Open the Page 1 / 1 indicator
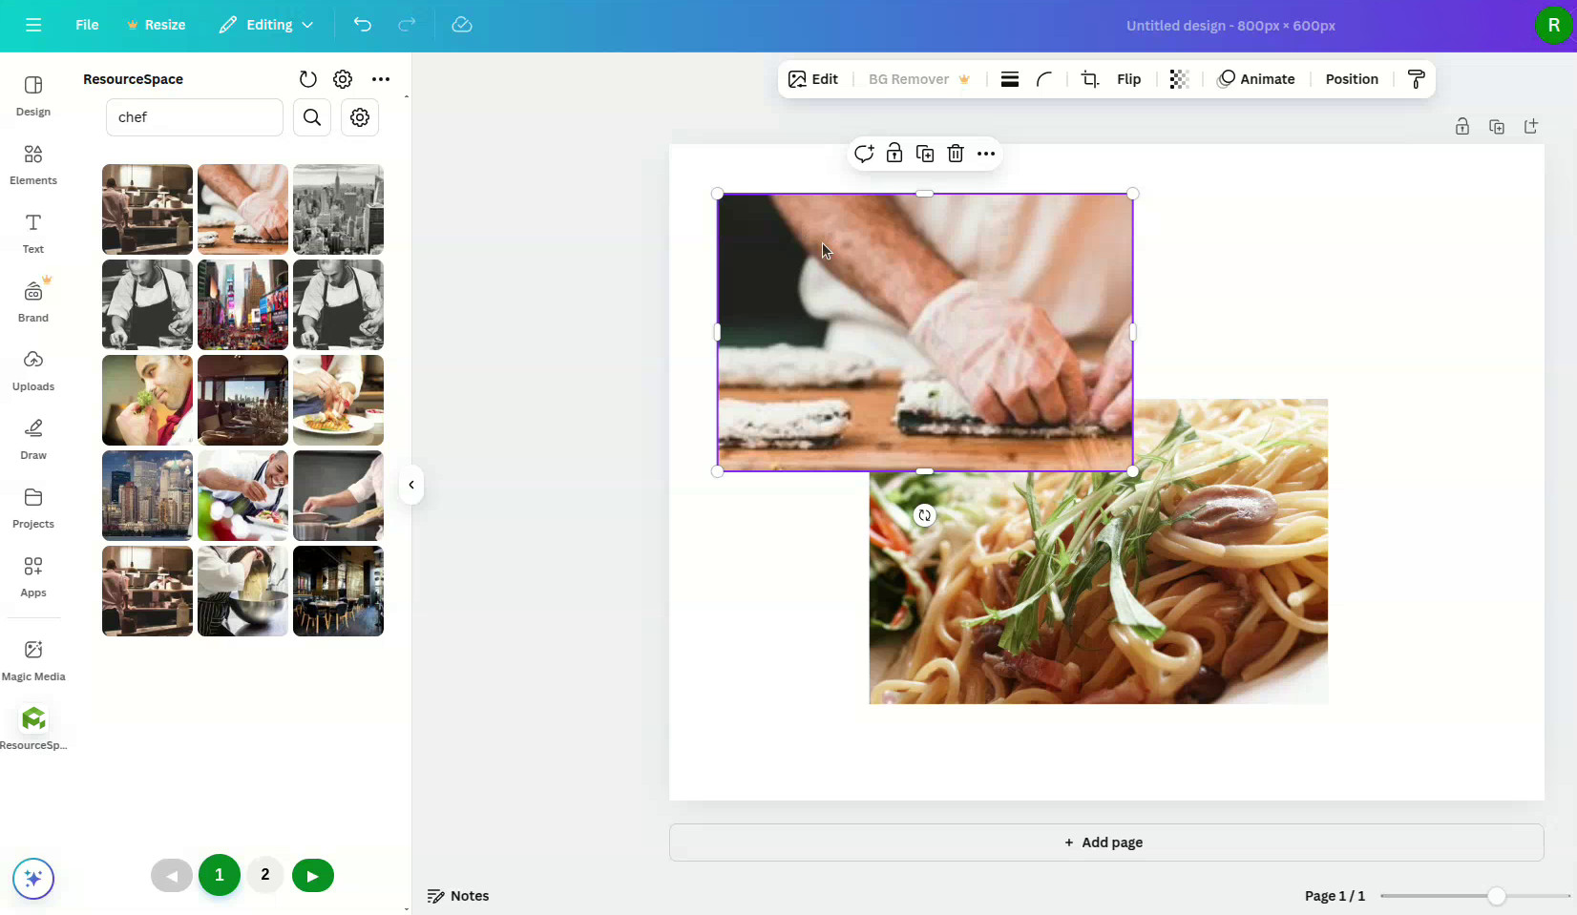The width and height of the screenshot is (1577, 915). click(x=1335, y=896)
